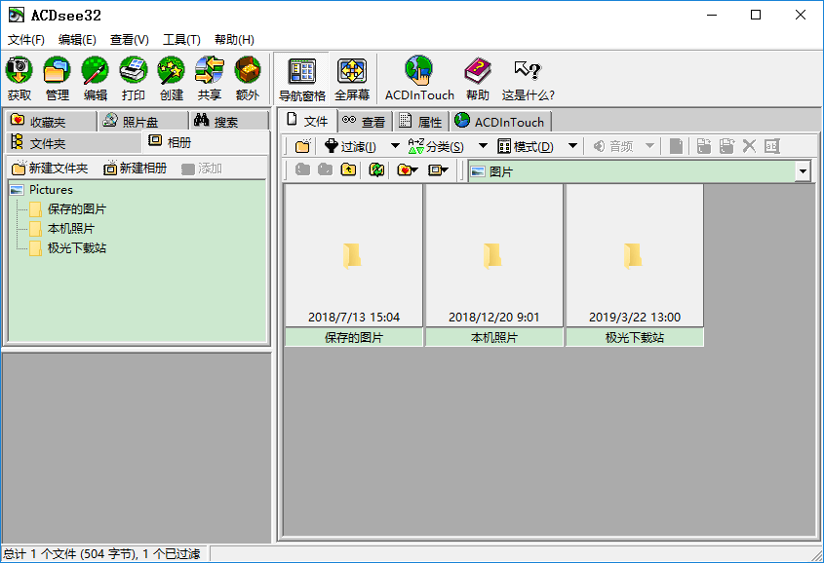This screenshot has width=824, height=563.
Task: Activate the 这是什么? What's This pointer
Action: [x=528, y=79]
